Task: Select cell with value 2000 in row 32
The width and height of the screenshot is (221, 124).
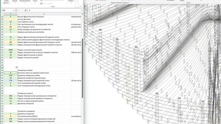Action: click(10, 50)
